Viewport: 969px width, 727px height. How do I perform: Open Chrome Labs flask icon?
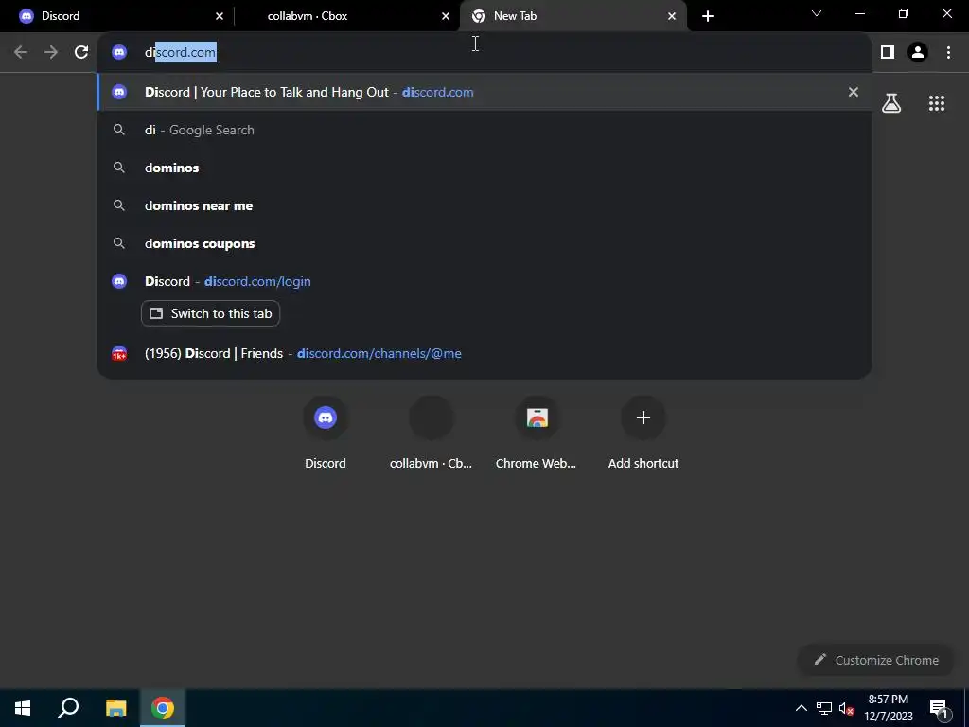[891, 102]
